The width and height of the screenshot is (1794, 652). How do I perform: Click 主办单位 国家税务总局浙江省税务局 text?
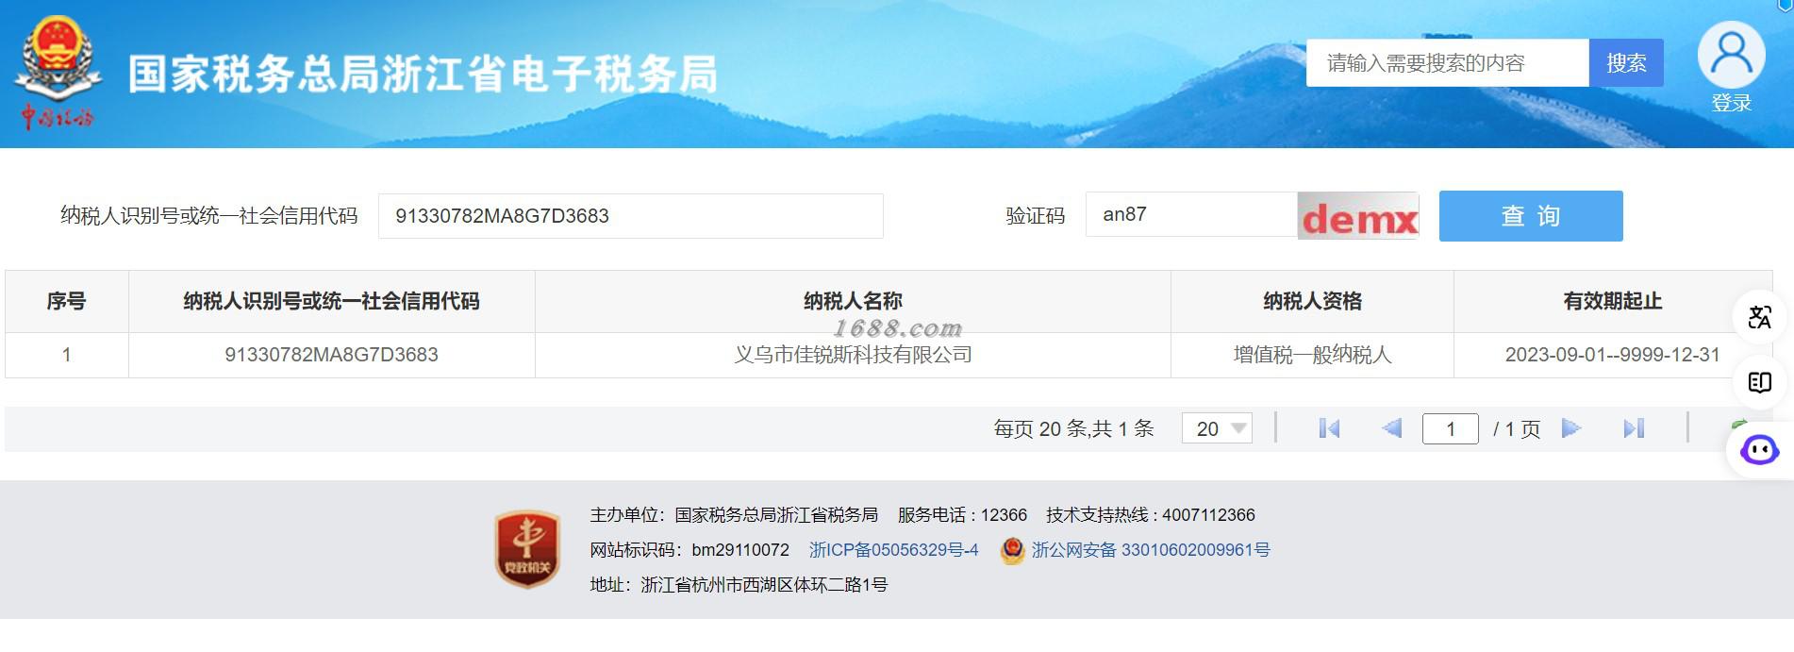734,515
